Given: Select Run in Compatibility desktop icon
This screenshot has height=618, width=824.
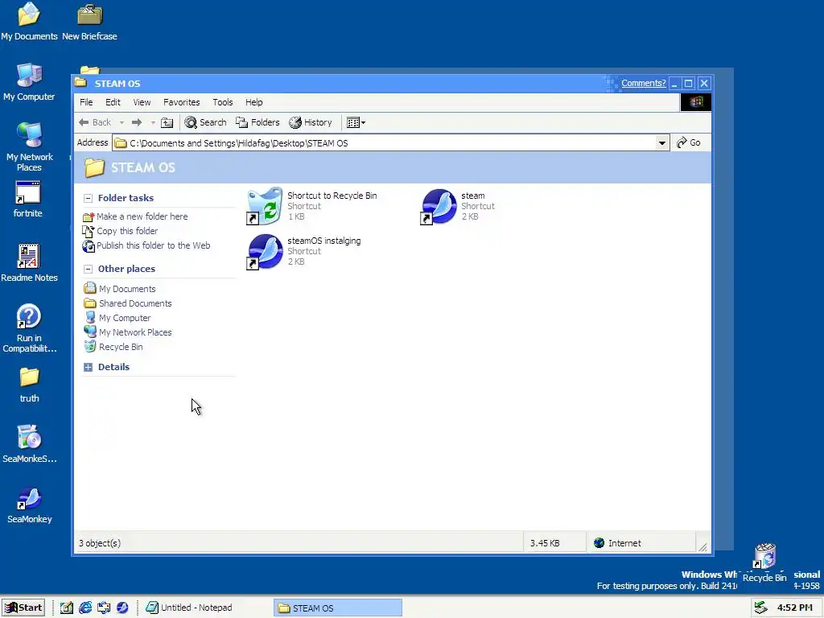Looking at the screenshot, I should [29, 328].
